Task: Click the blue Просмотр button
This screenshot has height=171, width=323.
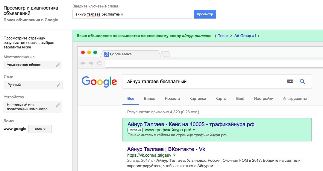Action: (205, 14)
